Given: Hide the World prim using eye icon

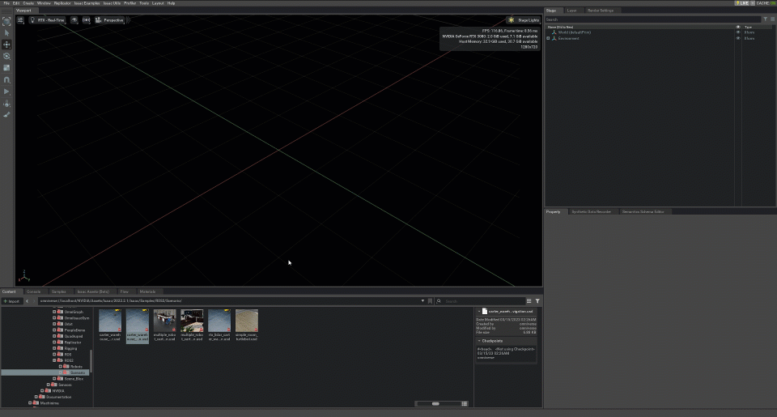Looking at the screenshot, I should pos(737,32).
